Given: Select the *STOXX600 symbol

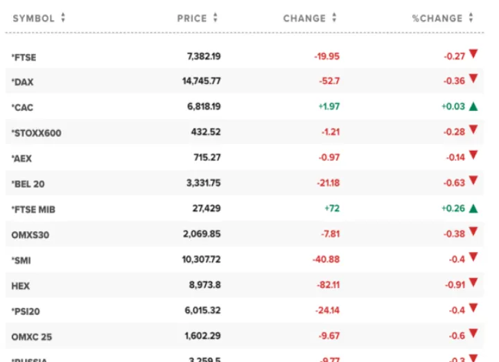Looking at the screenshot, I should click(36, 133).
